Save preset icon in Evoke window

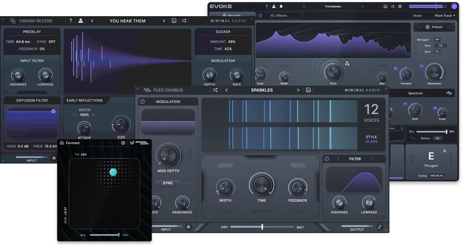(385, 7)
